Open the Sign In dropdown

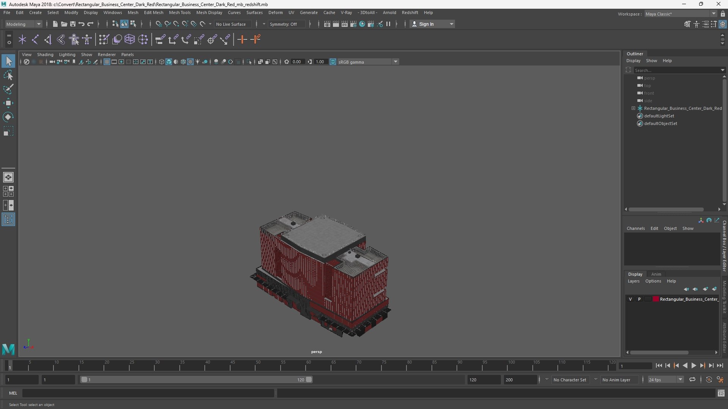(433, 24)
